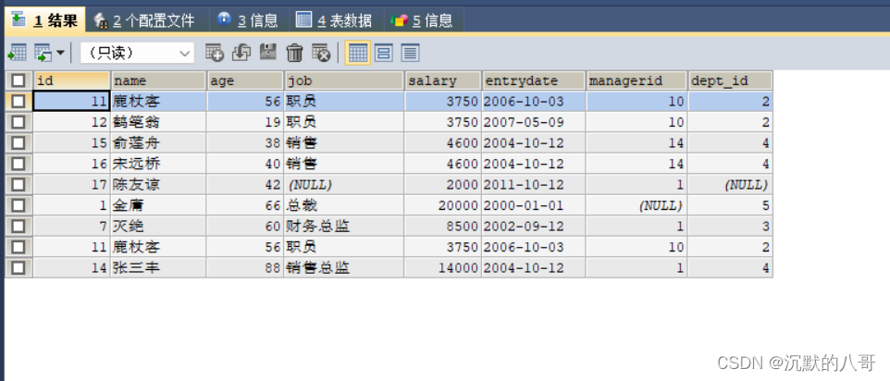
Task: Select the id cell 17
Action: click(71, 184)
